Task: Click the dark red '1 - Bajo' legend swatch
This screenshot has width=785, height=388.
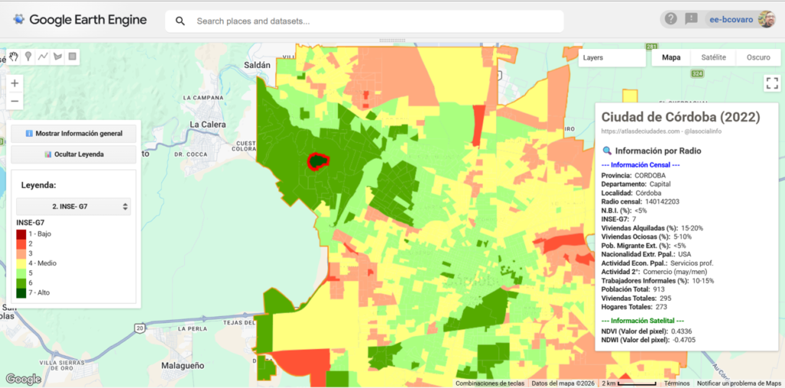Action: pyautogui.click(x=21, y=233)
